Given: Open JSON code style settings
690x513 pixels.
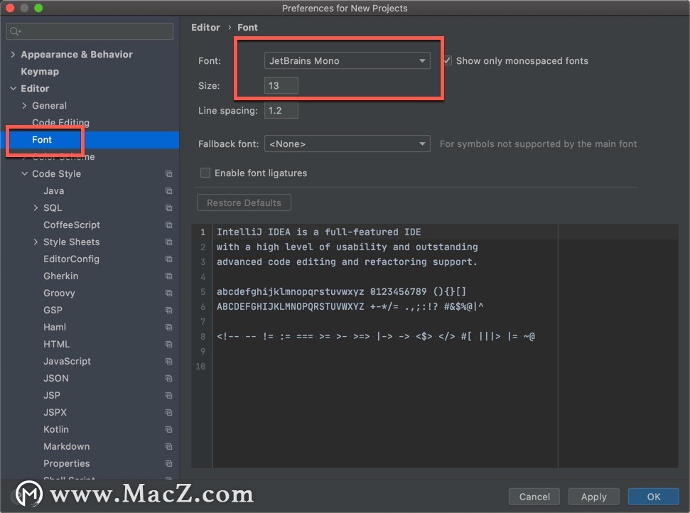Looking at the screenshot, I should click(x=56, y=379).
